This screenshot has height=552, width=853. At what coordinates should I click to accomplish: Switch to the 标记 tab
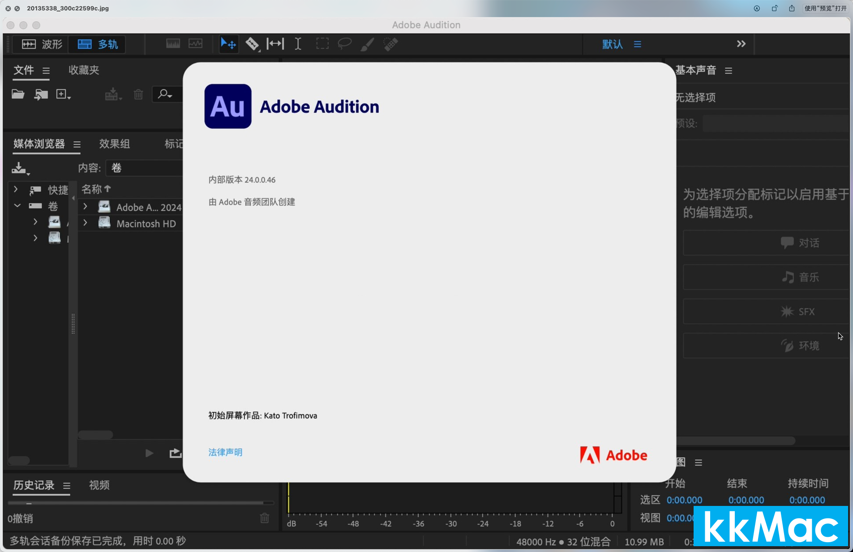point(174,144)
